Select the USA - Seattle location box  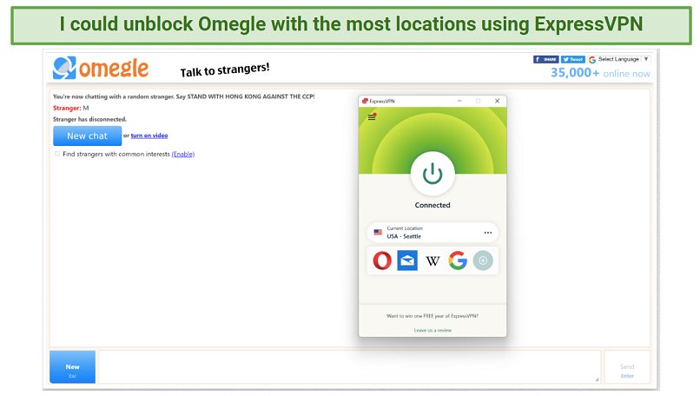coord(433,233)
